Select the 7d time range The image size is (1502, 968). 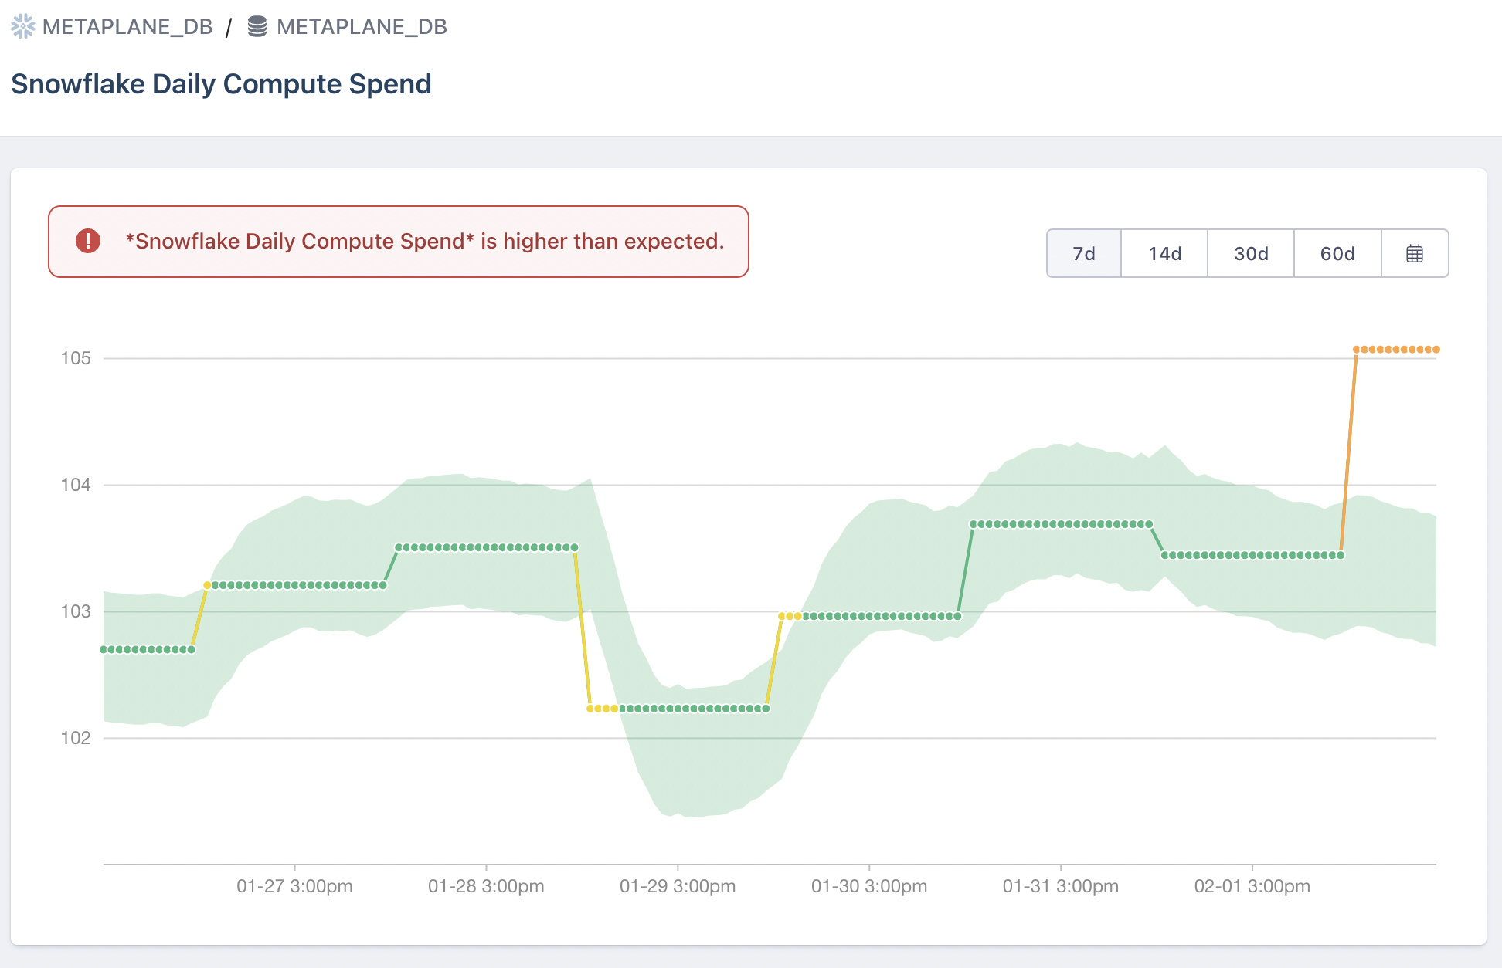point(1083,253)
